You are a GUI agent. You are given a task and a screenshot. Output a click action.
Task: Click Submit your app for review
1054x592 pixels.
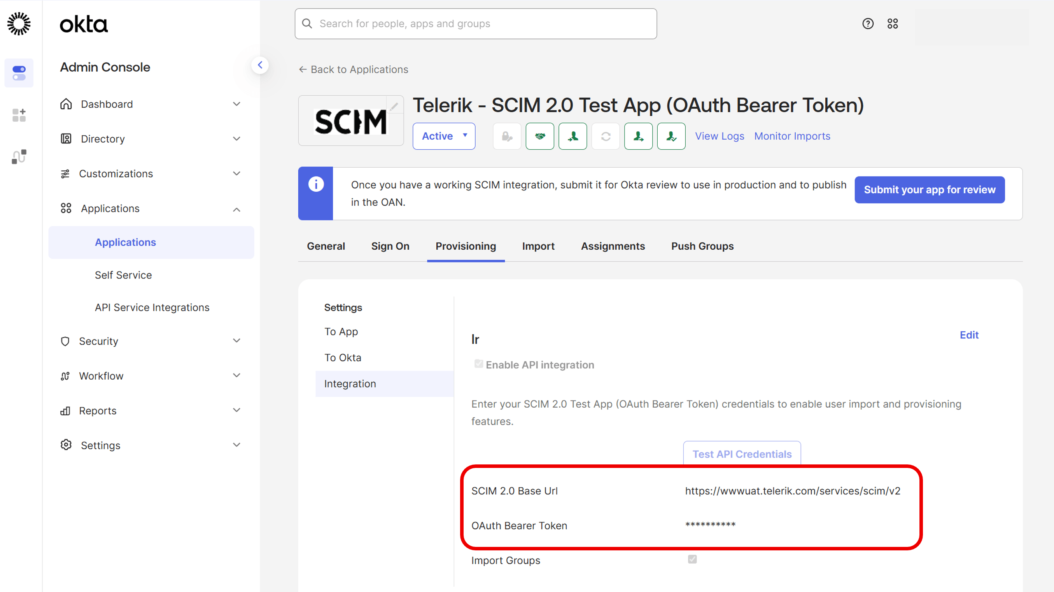point(929,190)
